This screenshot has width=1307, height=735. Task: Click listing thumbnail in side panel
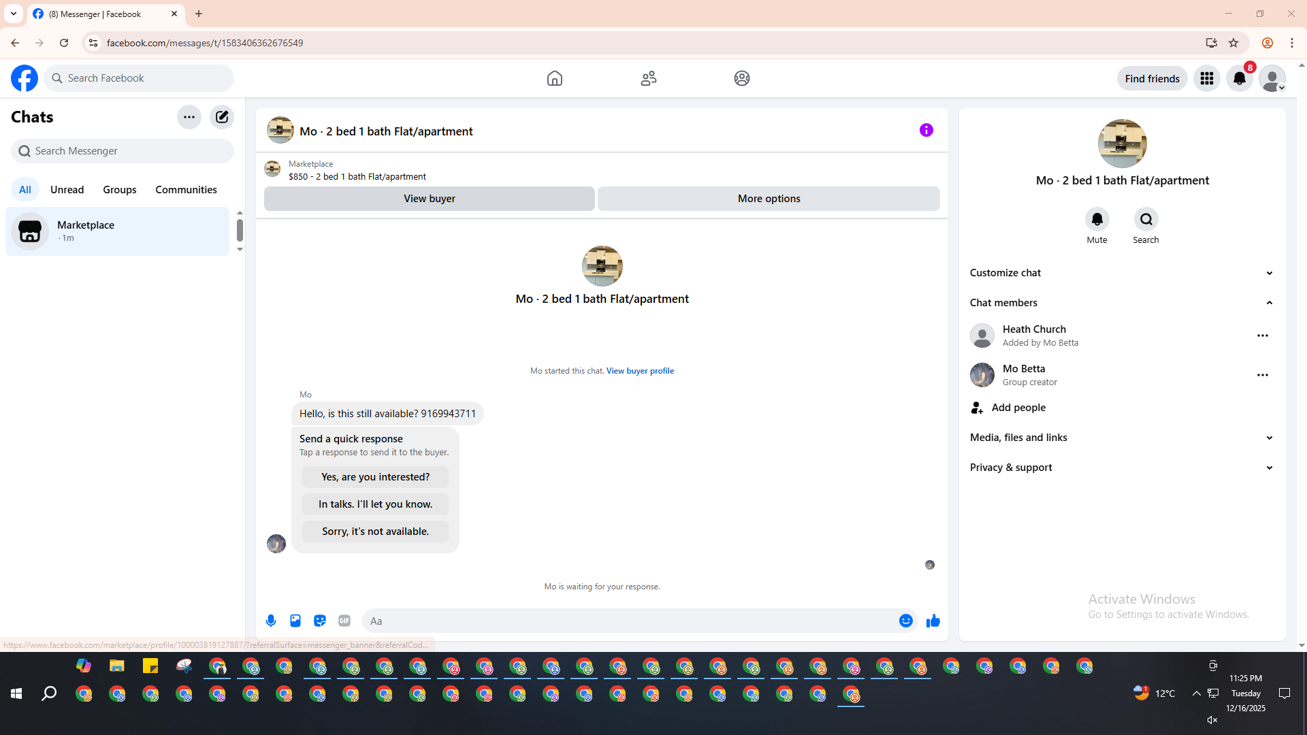(x=1123, y=144)
